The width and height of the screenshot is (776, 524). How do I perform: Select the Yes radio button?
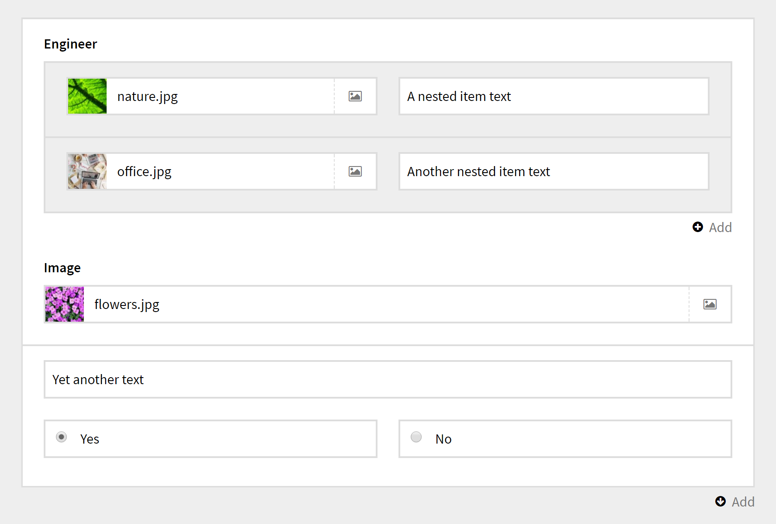(x=62, y=437)
